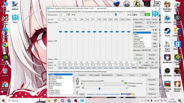
Task: Select 'Classic' in configuration list
Action: click(x=51, y=87)
